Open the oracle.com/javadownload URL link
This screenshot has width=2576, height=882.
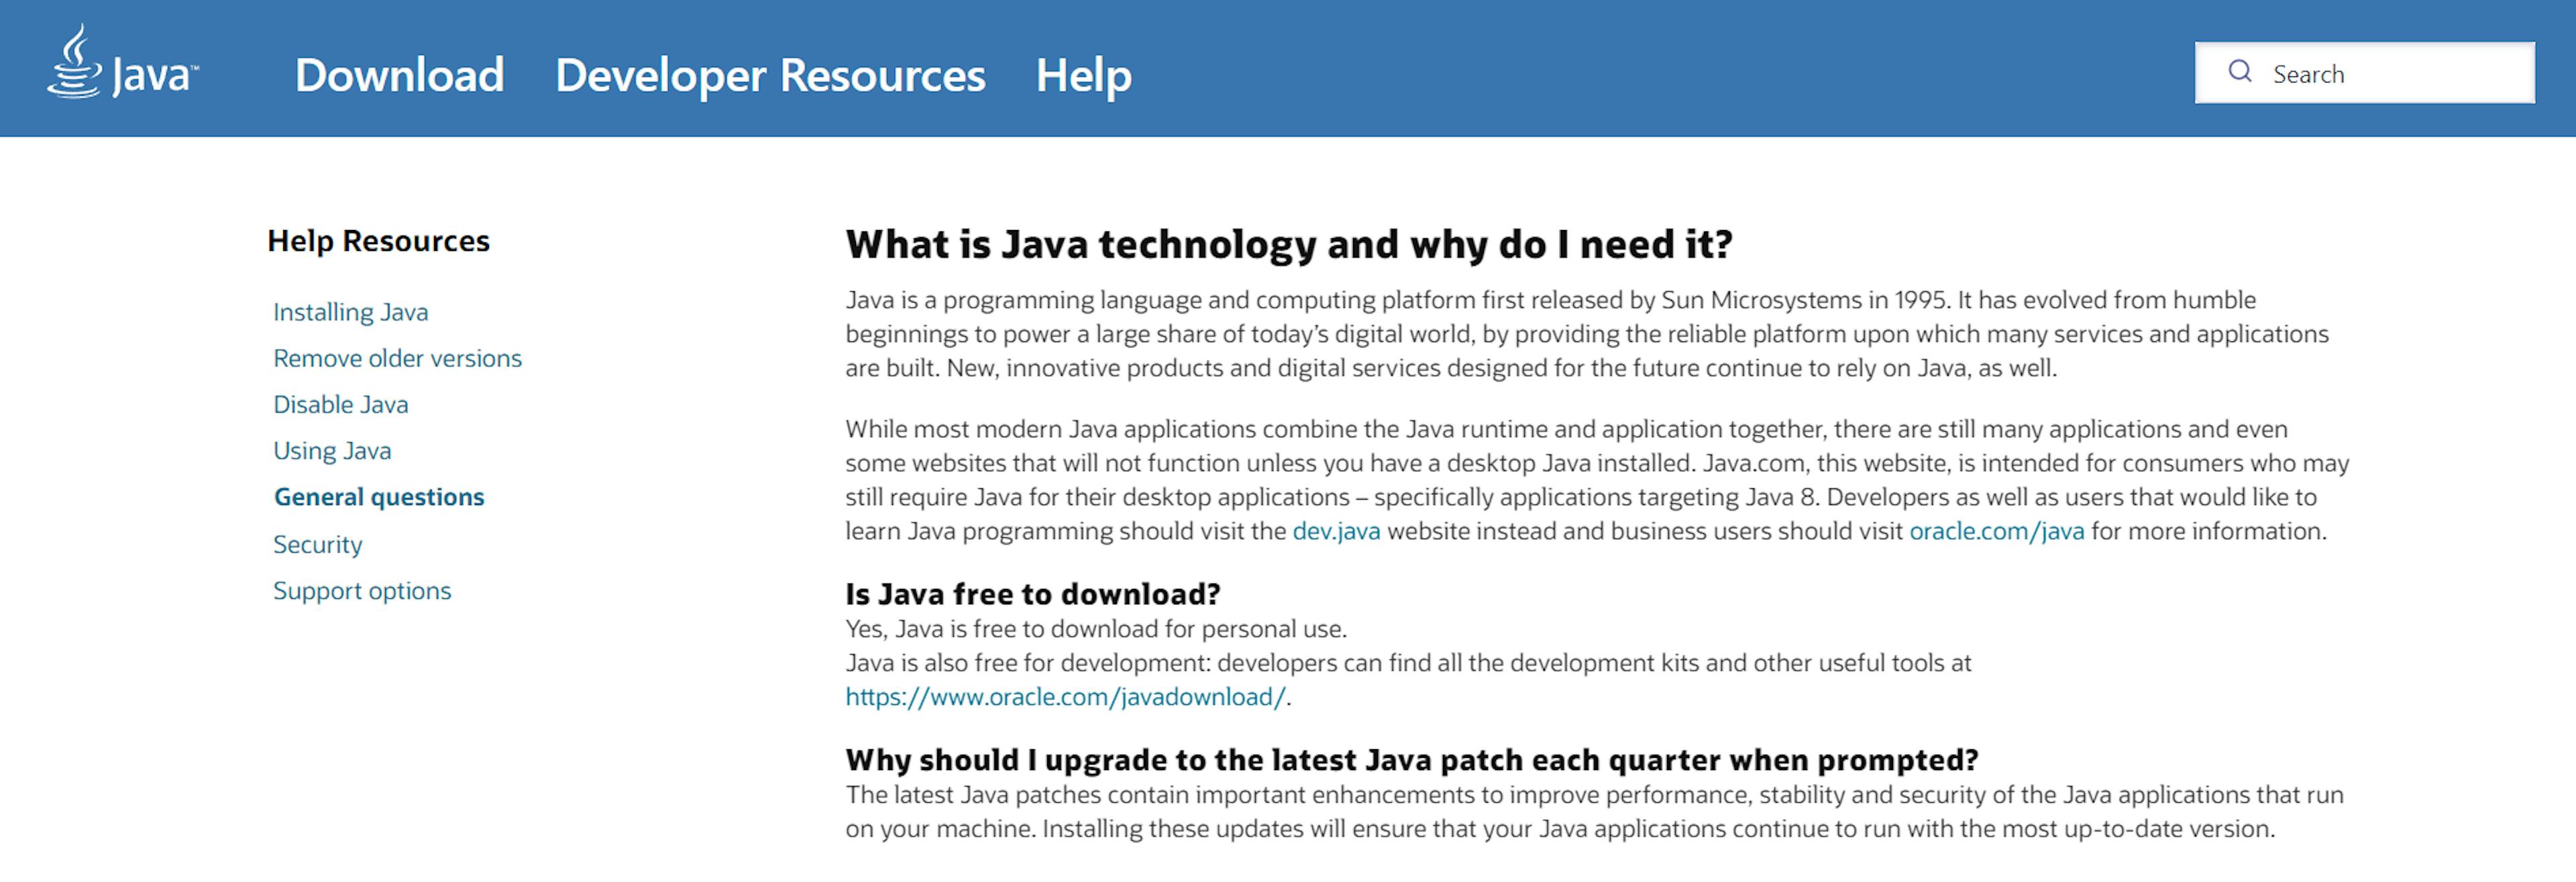point(1066,697)
